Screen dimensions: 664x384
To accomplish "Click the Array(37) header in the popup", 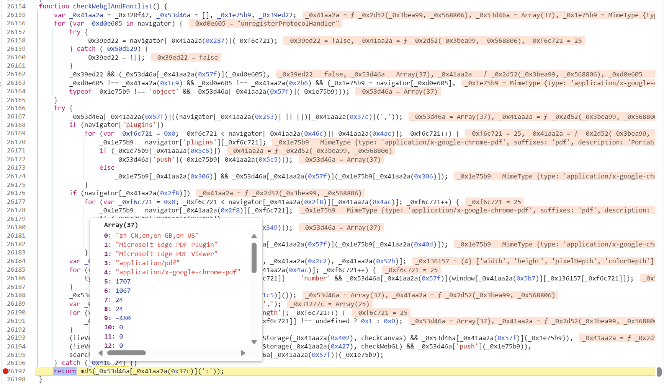I will (121, 225).
